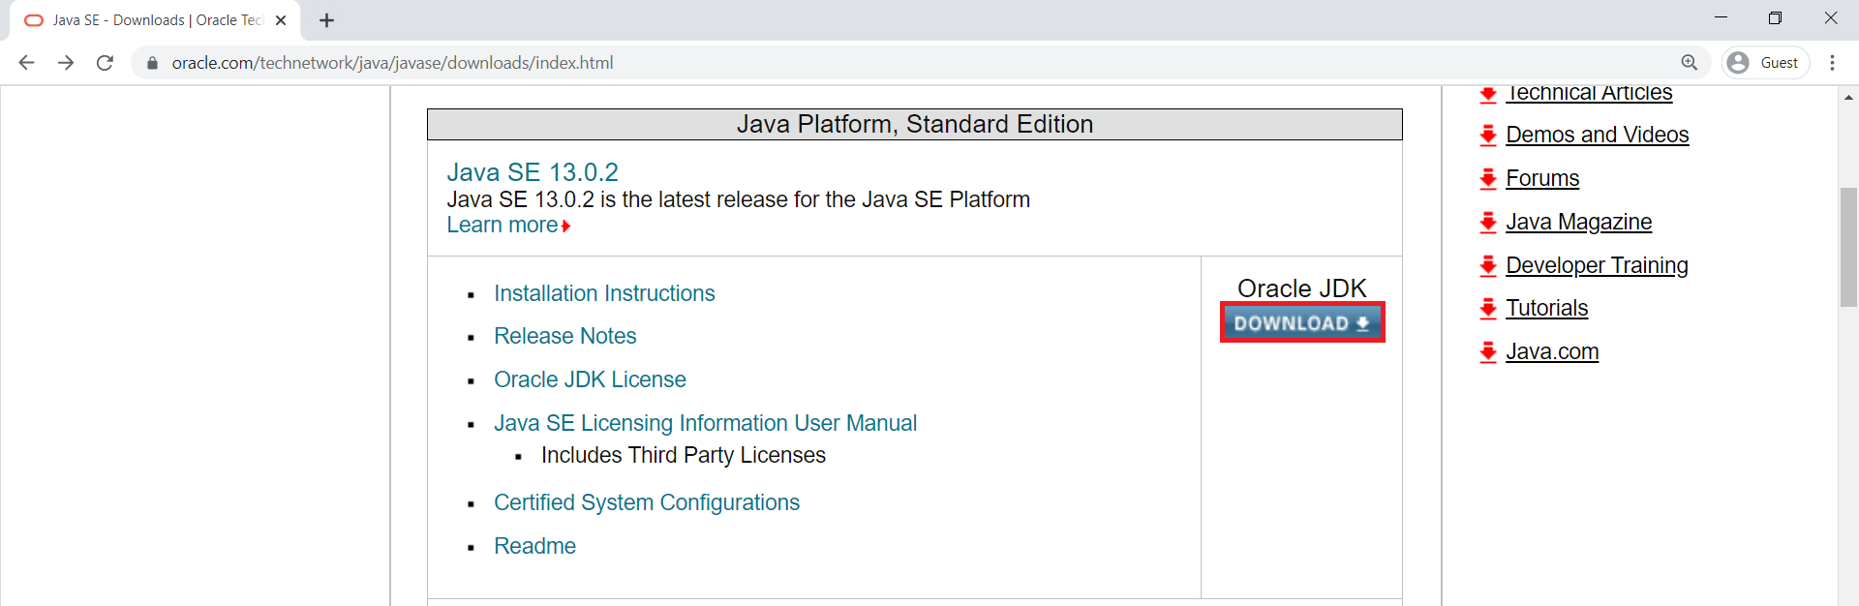Click the 'Java Platform, Standard Edition' header text
Viewport: 1859px width, 606px height.
coord(915,124)
